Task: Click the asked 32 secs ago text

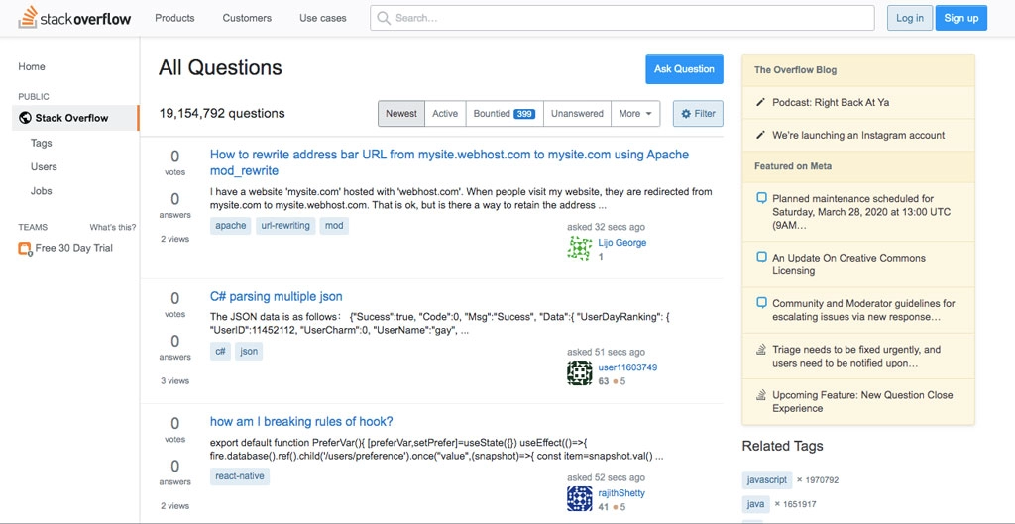Action: 606,227
